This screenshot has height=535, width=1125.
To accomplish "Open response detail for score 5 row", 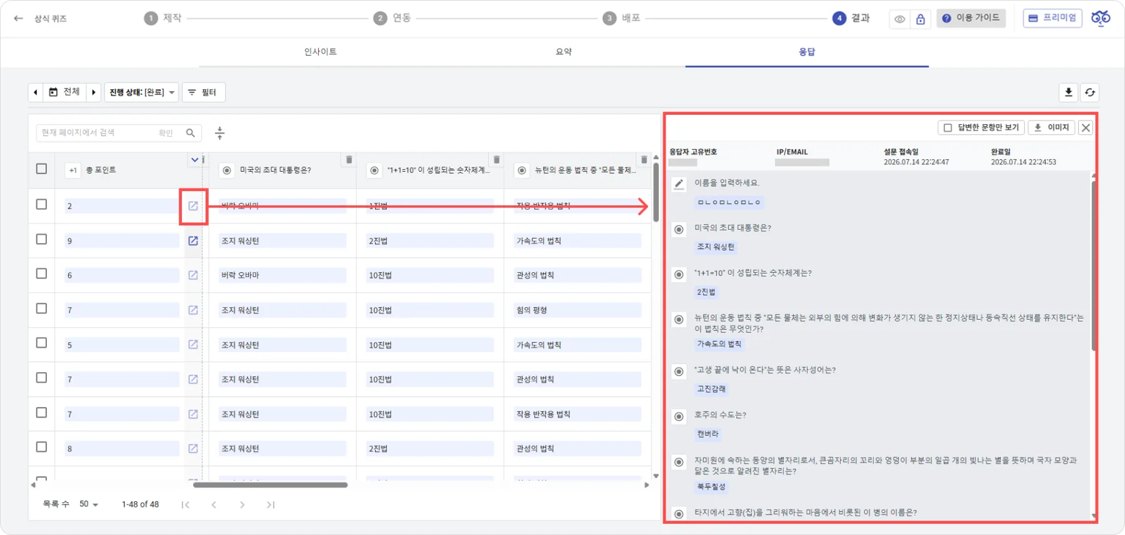I will 193,345.
